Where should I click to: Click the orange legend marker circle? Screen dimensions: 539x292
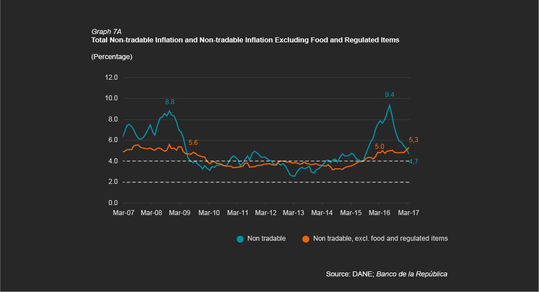(x=306, y=239)
